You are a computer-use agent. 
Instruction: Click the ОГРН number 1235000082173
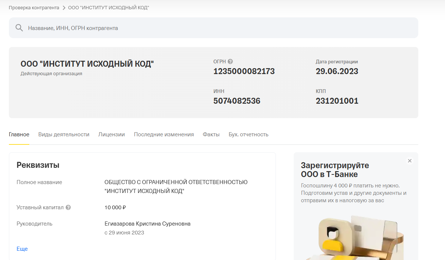point(244,71)
